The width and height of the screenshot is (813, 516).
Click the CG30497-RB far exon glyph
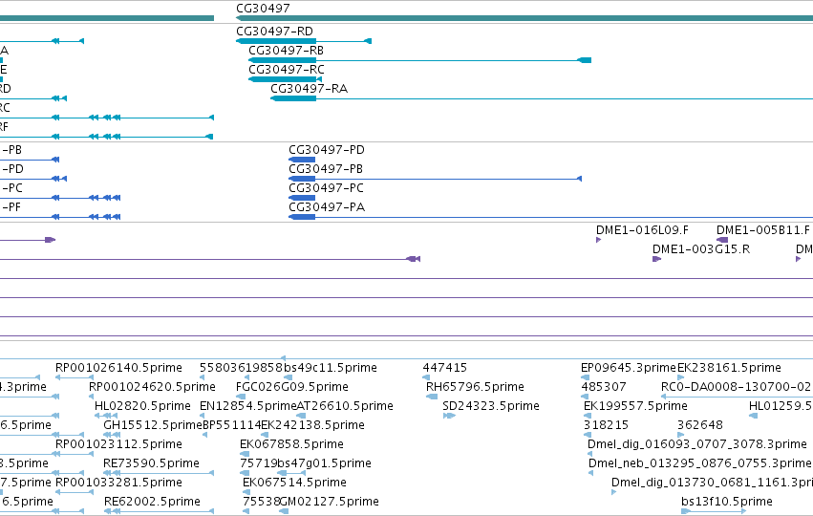pyautogui.click(x=585, y=60)
